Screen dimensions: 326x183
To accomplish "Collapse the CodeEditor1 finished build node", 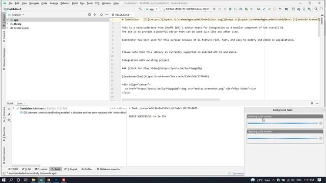I will [x=14, y=108].
